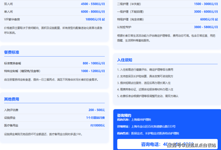The height and width of the screenshot is (150, 221).
Task: Select the 6000元/月 起 price
Action: click(209, 19)
